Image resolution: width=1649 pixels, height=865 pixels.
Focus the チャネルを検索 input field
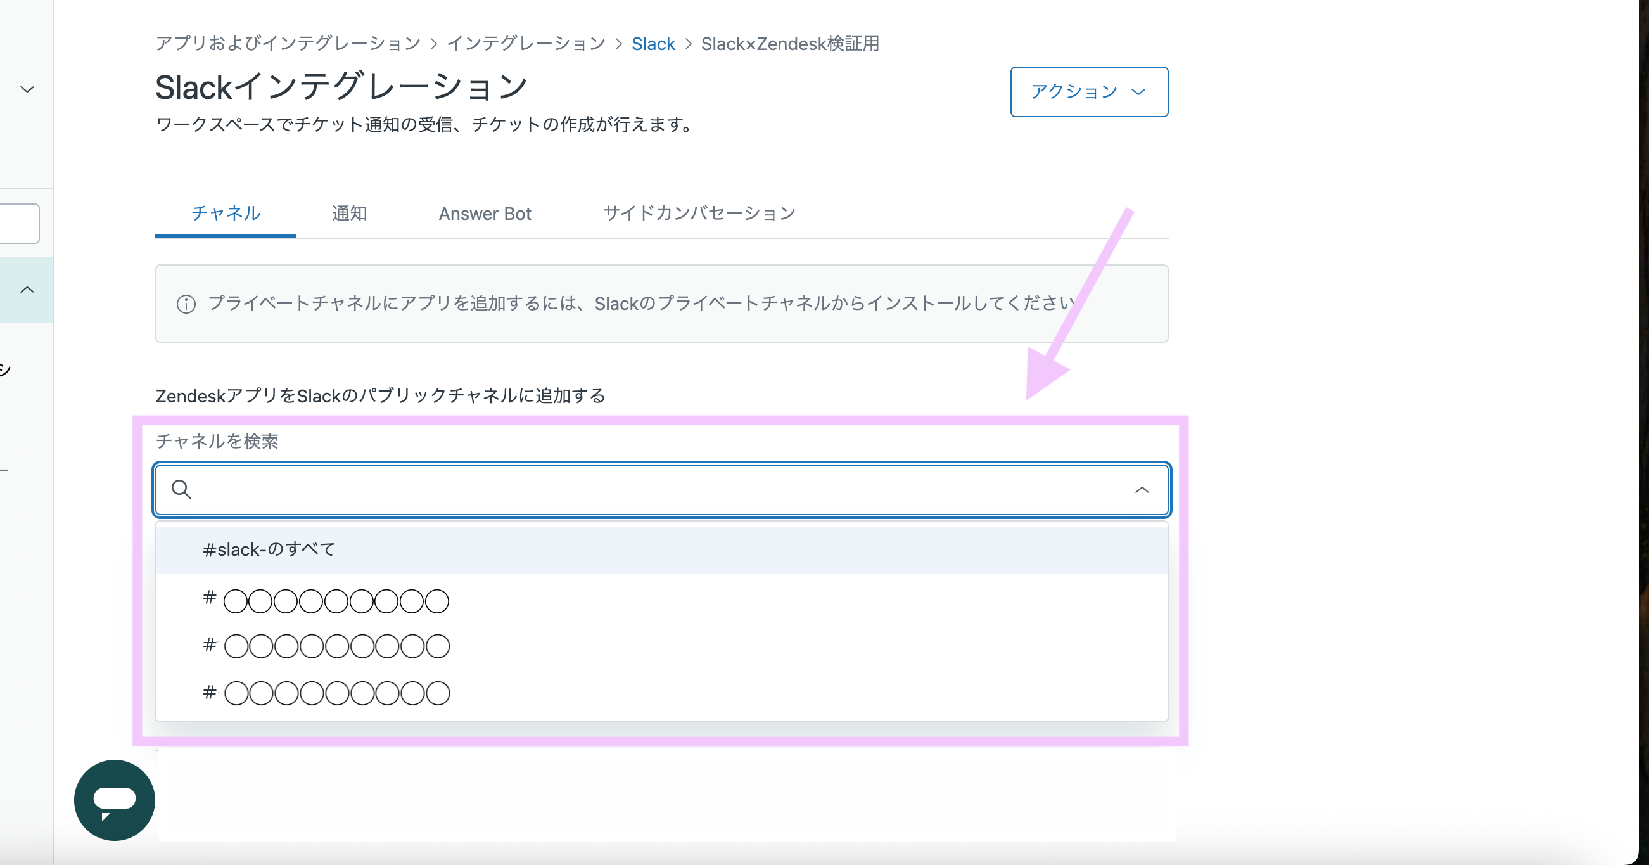(659, 490)
